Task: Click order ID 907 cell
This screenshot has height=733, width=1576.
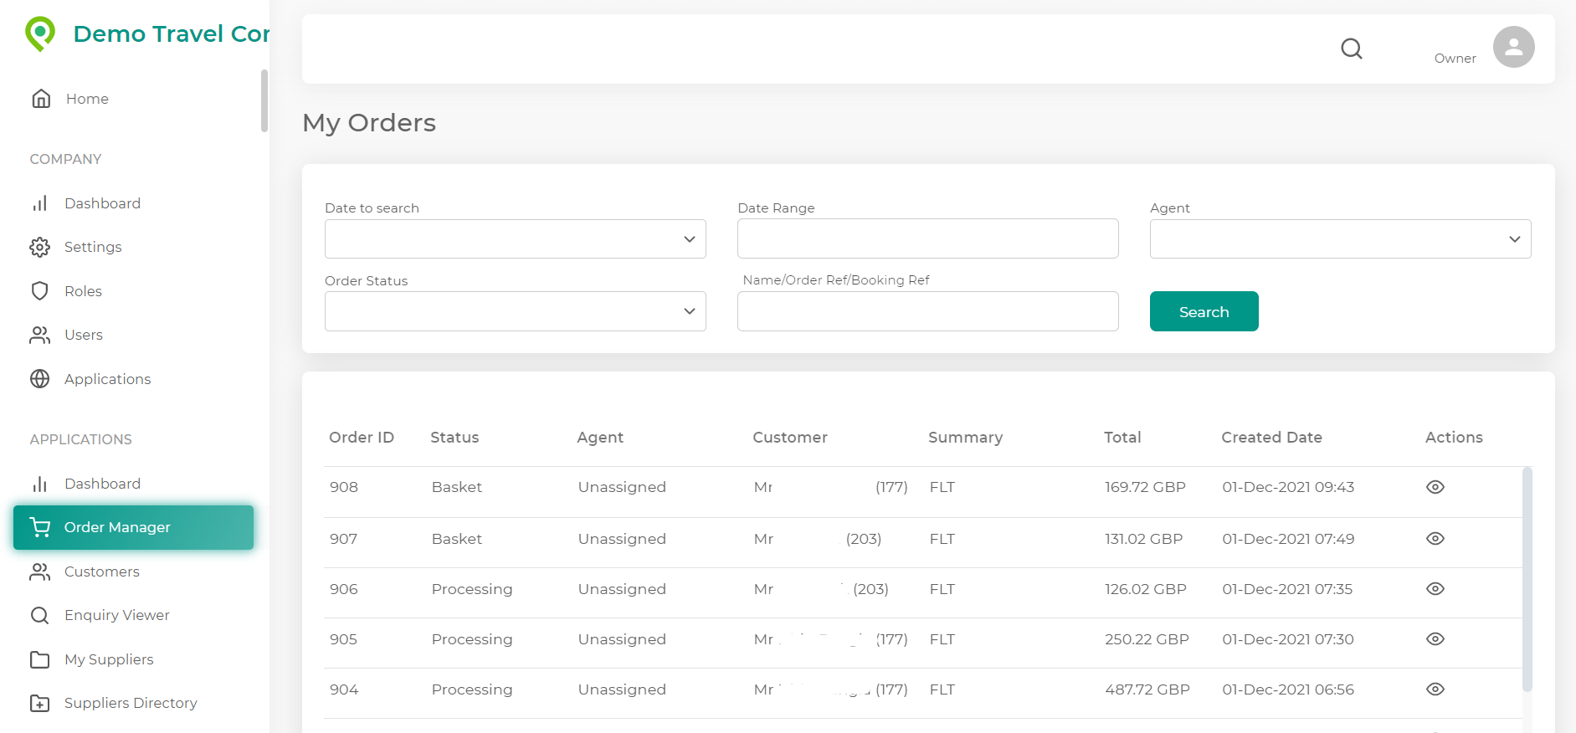Action: pos(344,539)
